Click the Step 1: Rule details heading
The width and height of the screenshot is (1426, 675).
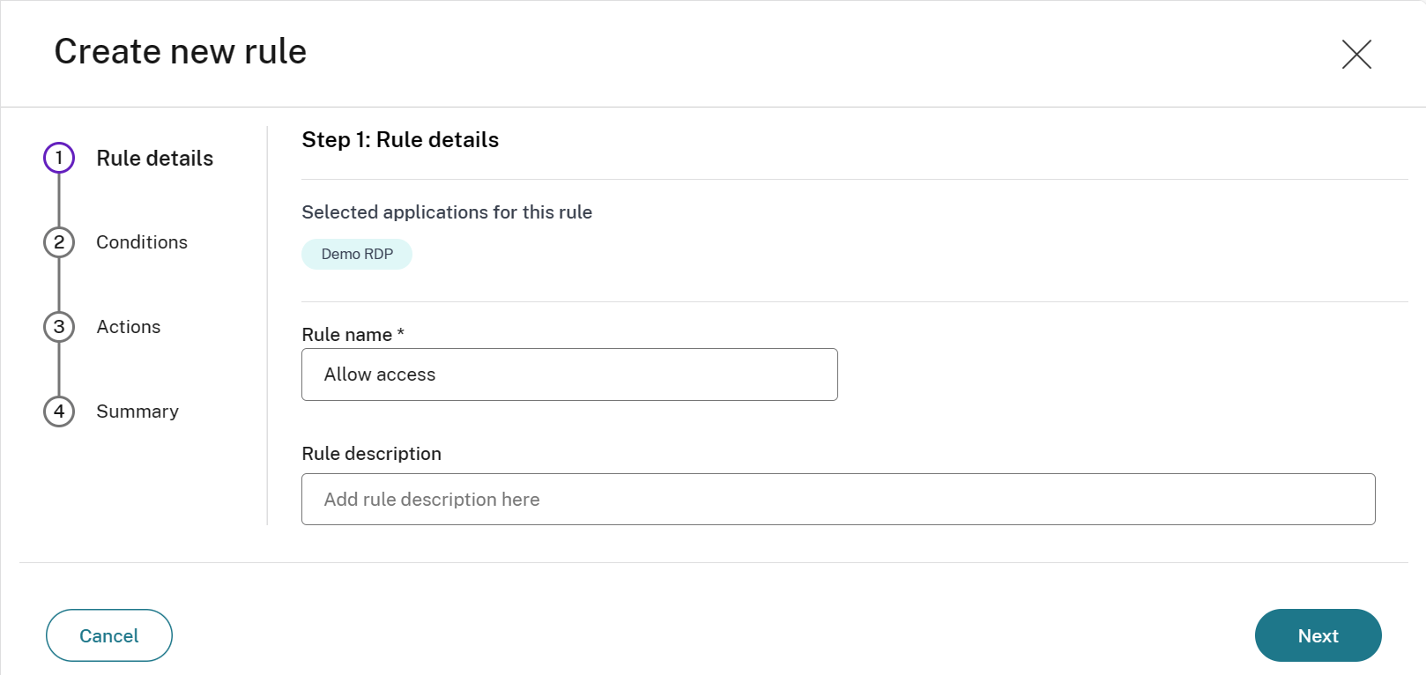pyautogui.click(x=400, y=140)
